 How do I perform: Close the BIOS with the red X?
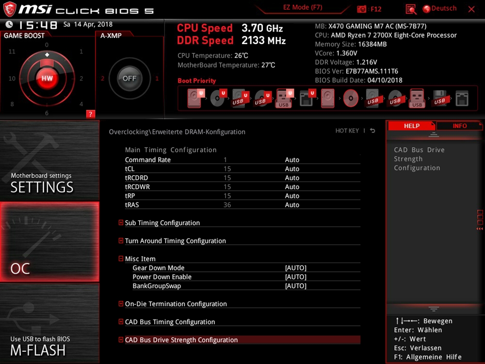click(x=471, y=9)
